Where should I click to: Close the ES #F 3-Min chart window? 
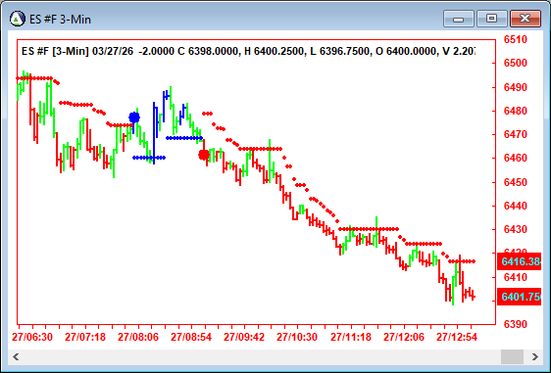525,19
